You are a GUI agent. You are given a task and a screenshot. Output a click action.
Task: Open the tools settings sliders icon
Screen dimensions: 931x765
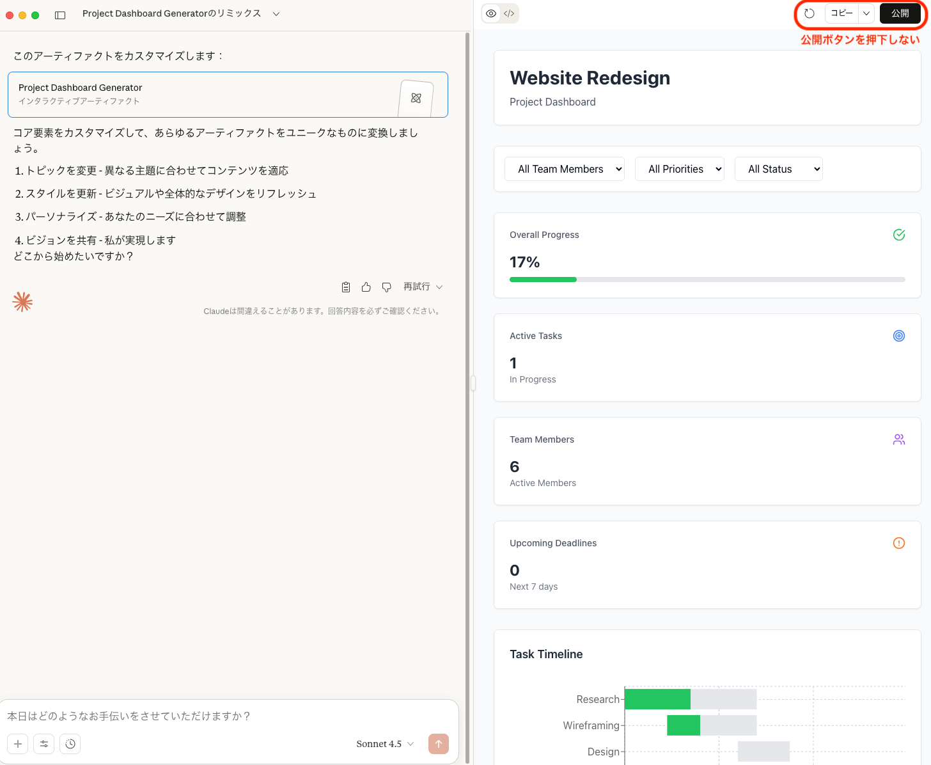pyautogui.click(x=44, y=744)
